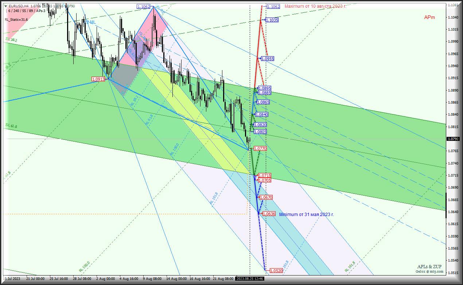
Task: Click the red 1.0913 price label
Action: 98,79
